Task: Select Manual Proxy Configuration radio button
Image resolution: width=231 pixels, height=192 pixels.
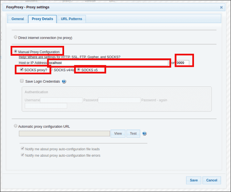Action: tap(15, 51)
